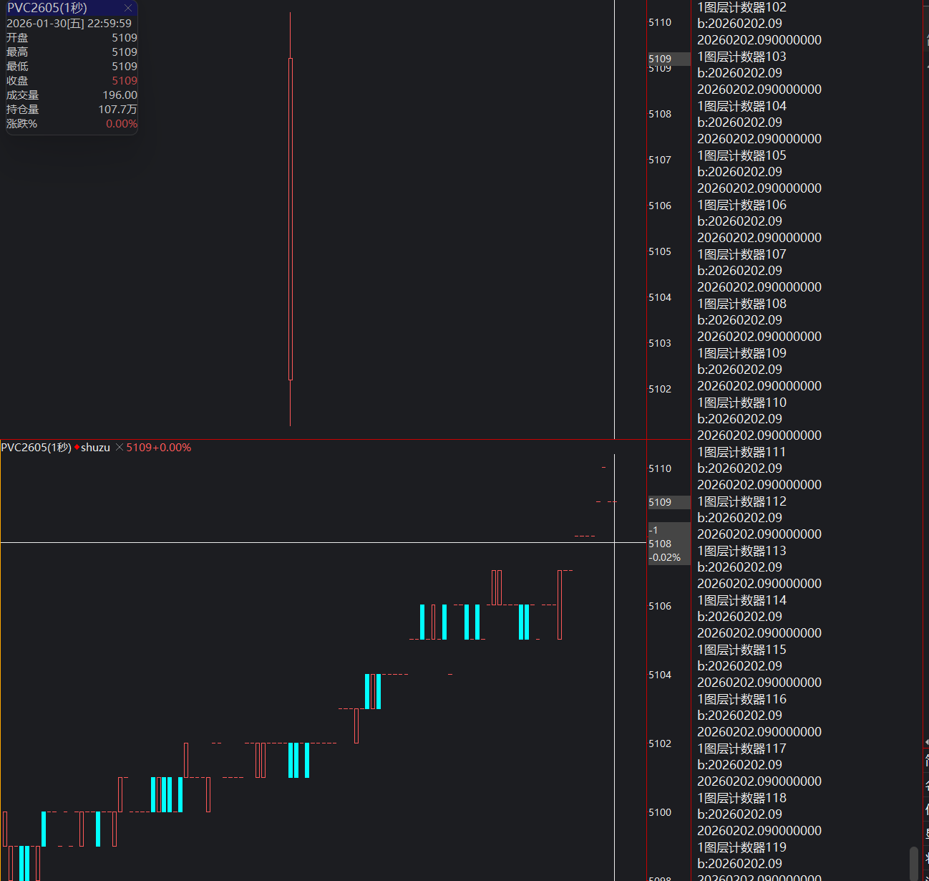929x881 pixels.
Task: Click the 5109+0.00% value in indicator header
Action: click(159, 448)
